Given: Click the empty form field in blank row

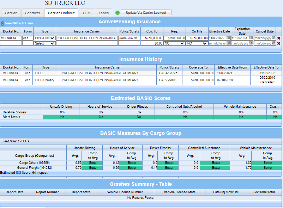Looking at the screenshot, I should coord(28,43).
